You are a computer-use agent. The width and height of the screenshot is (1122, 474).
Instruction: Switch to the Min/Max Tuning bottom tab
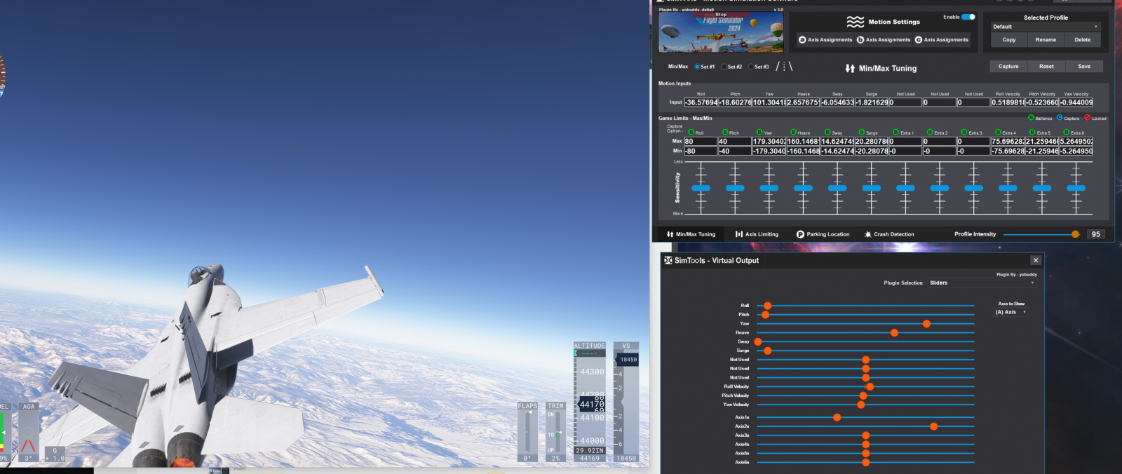(691, 234)
